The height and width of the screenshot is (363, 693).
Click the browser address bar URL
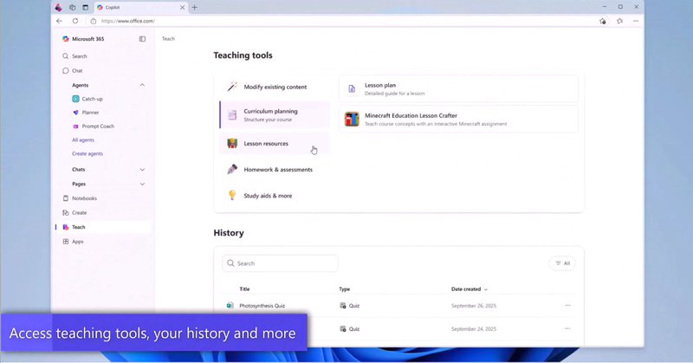(x=128, y=21)
